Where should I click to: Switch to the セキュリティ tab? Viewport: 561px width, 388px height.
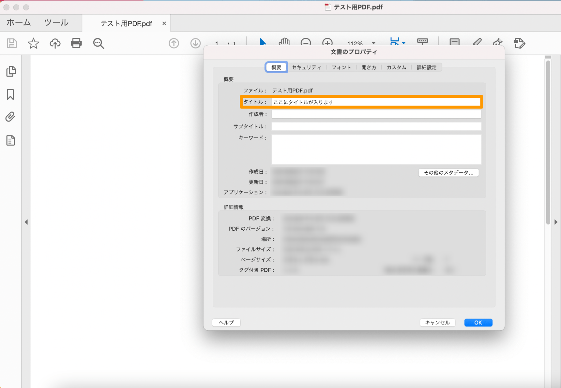pos(306,67)
